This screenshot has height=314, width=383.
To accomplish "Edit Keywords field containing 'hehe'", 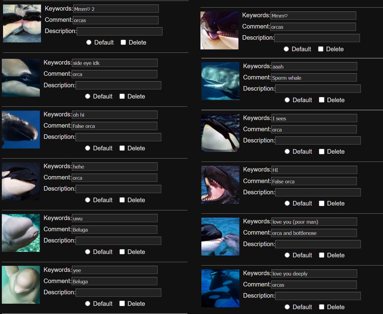I will [115, 166].
